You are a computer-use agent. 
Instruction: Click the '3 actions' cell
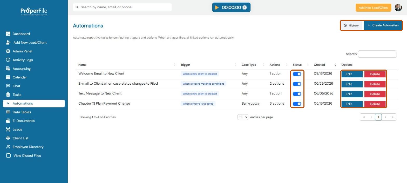[x=277, y=103]
